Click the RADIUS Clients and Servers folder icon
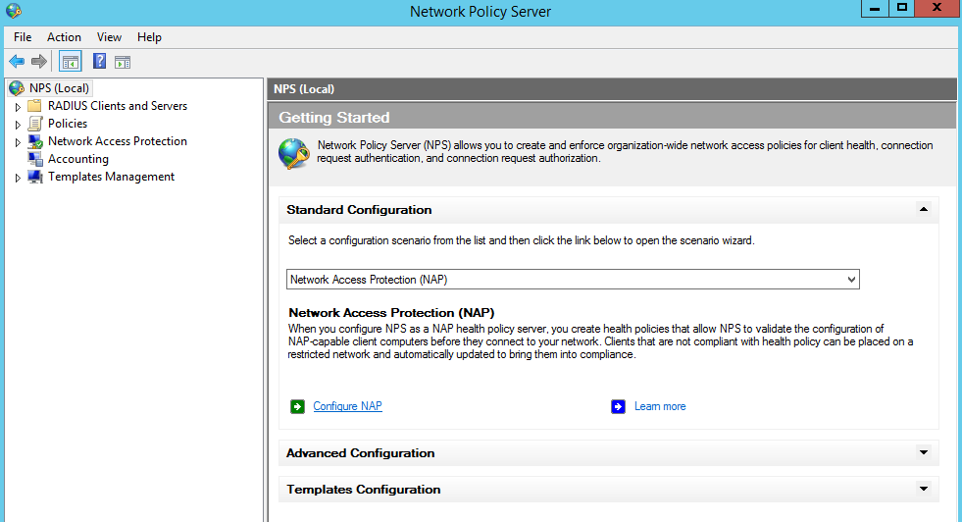 pos(35,106)
